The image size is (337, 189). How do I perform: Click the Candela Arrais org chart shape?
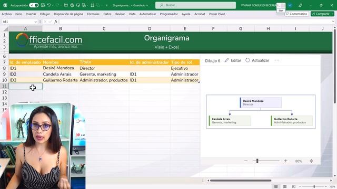[x=230, y=121]
